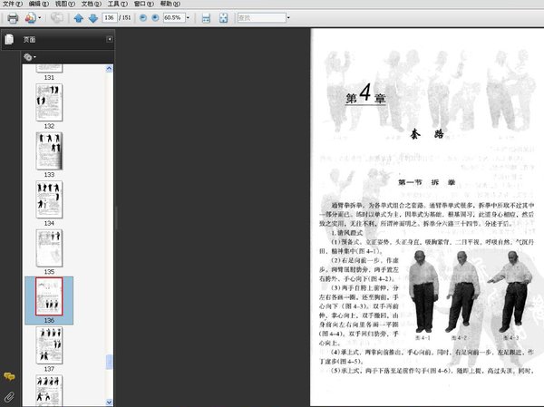Click the thumbnail scrollbar down arrow
544x407 pixels.
tap(109, 402)
